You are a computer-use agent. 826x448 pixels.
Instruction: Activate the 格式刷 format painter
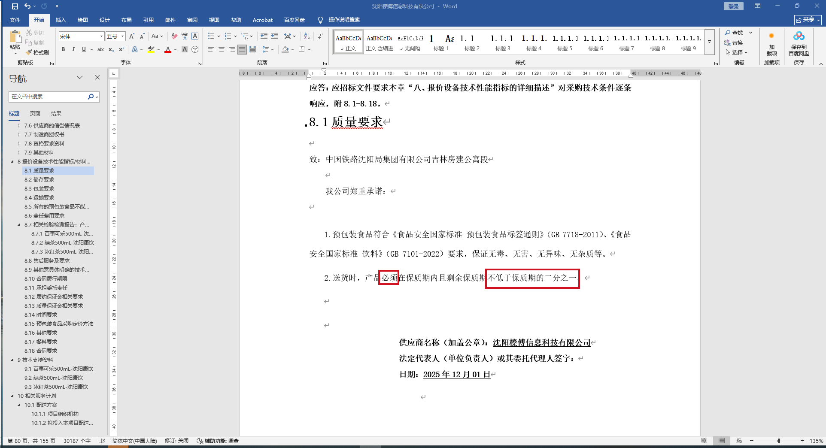[x=37, y=52]
